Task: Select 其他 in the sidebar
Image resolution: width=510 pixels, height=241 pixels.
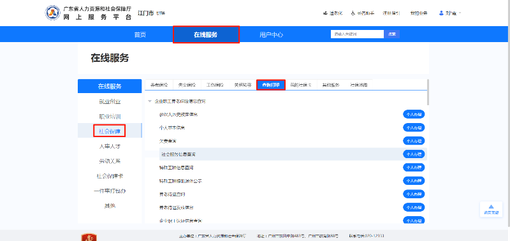Action: pos(110,206)
